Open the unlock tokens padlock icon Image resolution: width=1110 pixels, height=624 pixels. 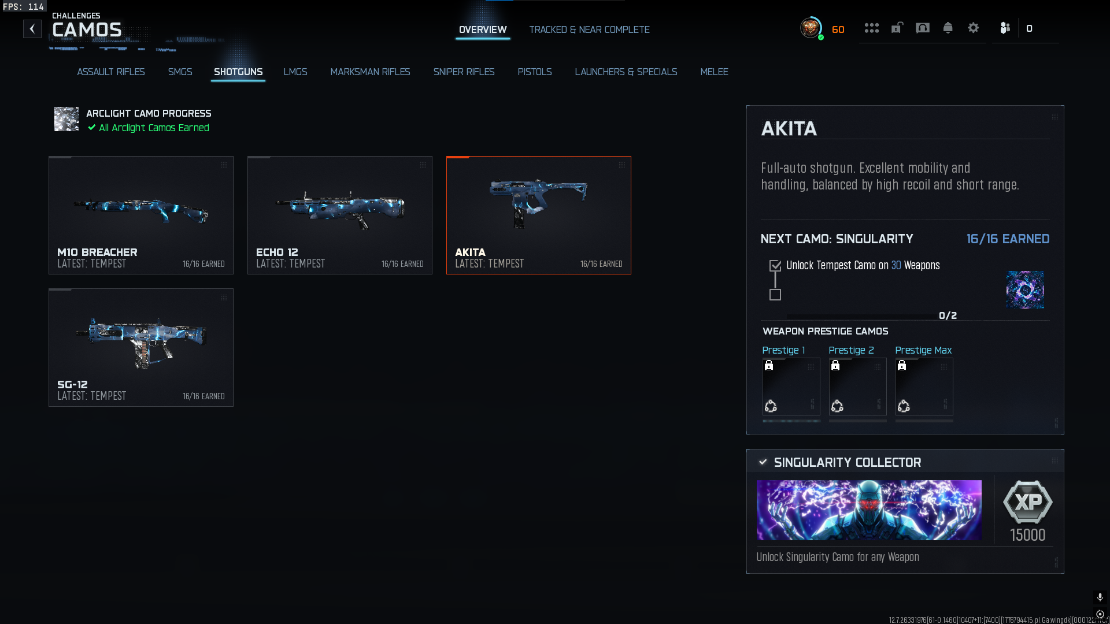(897, 28)
